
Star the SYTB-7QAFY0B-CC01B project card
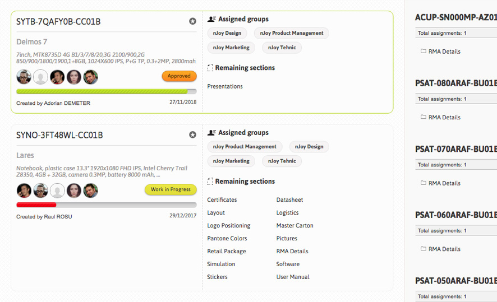(x=192, y=21)
